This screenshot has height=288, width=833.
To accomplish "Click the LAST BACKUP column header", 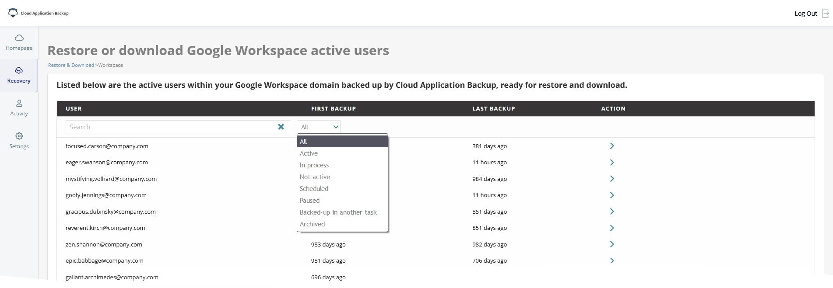I will 494,109.
